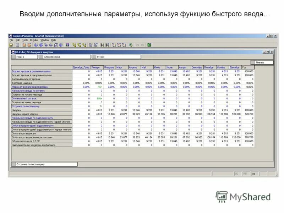Toggle the U0 status bar indicator
This screenshot has width=284, height=213.
(237, 173)
